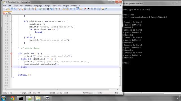Click the Open file toolbar icon
The width and height of the screenshot is (181, 101).
coord(9,9)
